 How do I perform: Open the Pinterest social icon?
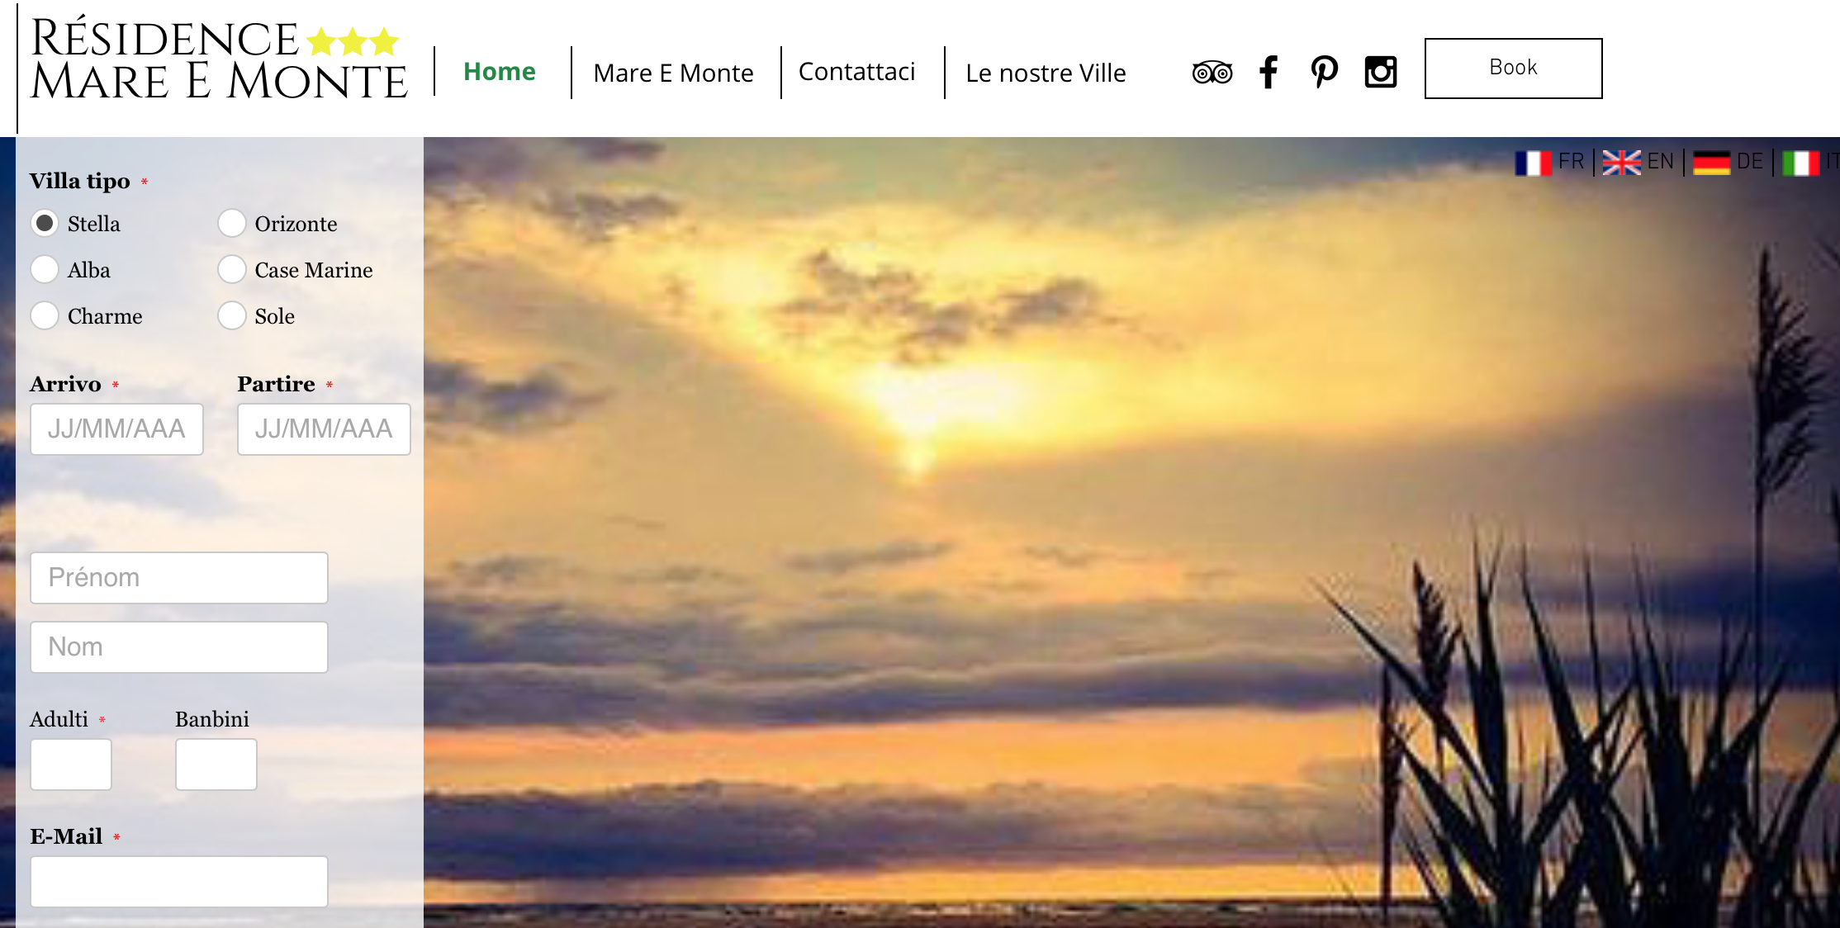click(x=1324, y=72)
